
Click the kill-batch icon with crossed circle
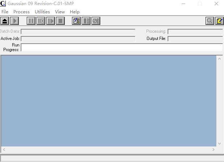(x=96, y=21)
